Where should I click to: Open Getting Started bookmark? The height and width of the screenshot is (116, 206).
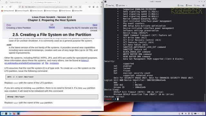click(x=7, y=11)
